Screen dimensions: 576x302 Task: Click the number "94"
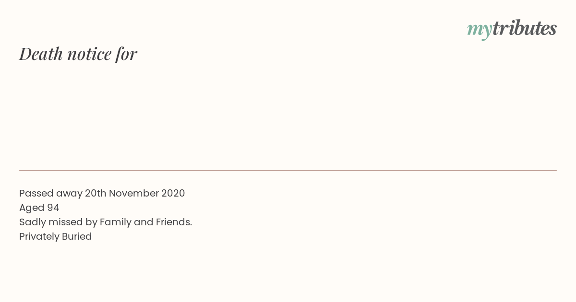[x=53, y=208]
